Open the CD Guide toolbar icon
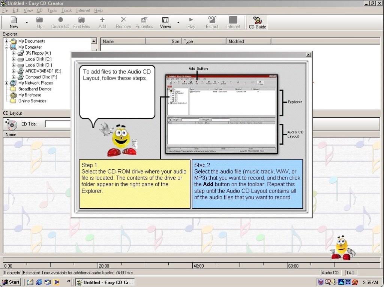 pos(257,22)
